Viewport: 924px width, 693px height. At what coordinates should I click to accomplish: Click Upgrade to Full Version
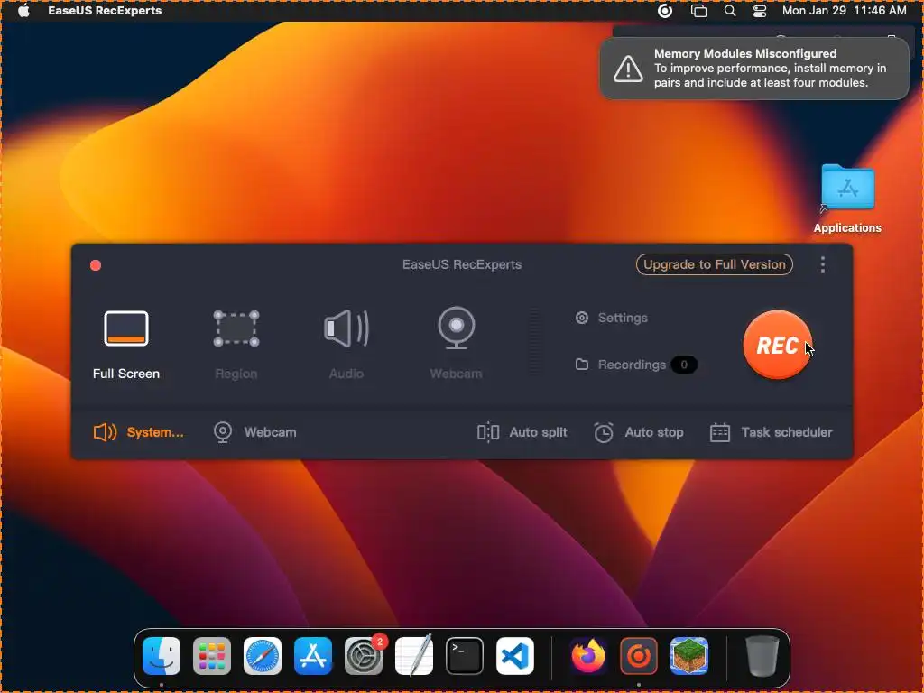(x=715, y=264)
